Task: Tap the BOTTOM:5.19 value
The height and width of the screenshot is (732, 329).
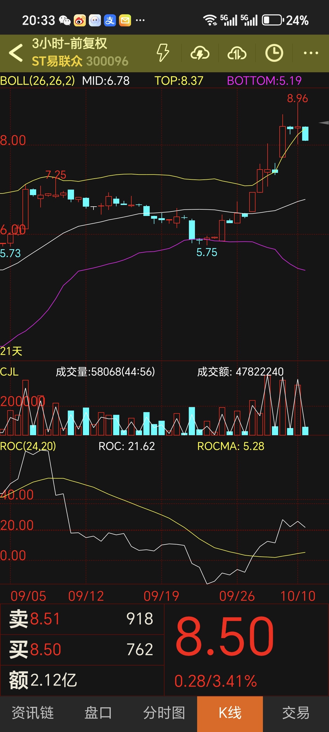Action: coord(264,81)
